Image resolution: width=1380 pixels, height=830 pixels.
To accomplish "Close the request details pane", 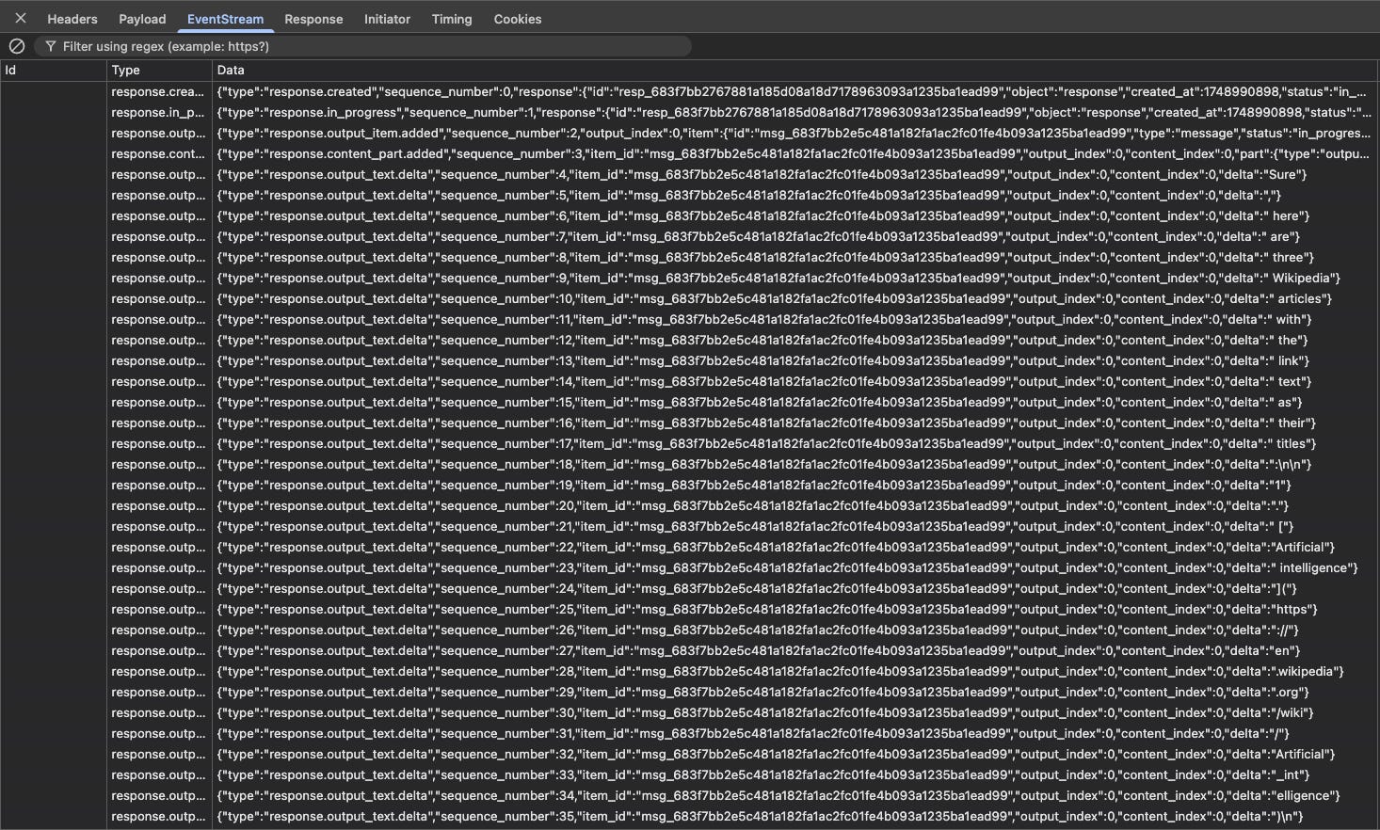I will 20,17.
